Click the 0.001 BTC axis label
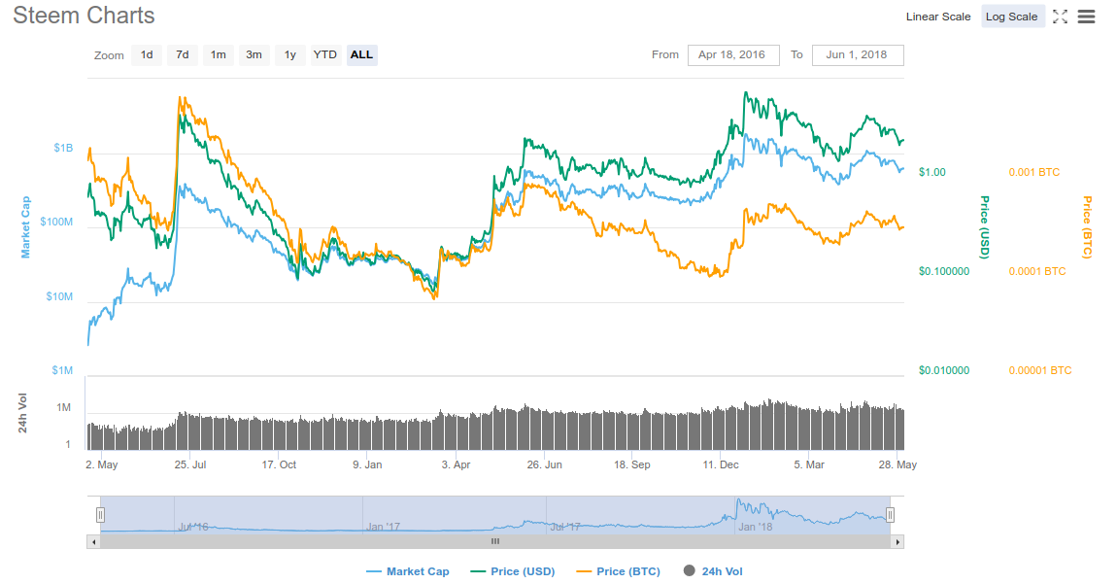Screen dimensions: 1117x584 pyautogui.click(x=1034, y=172)
